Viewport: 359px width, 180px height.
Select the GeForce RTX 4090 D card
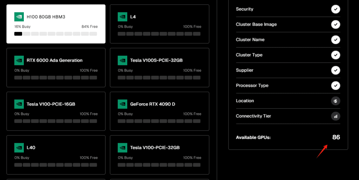[x=160, y=111]
